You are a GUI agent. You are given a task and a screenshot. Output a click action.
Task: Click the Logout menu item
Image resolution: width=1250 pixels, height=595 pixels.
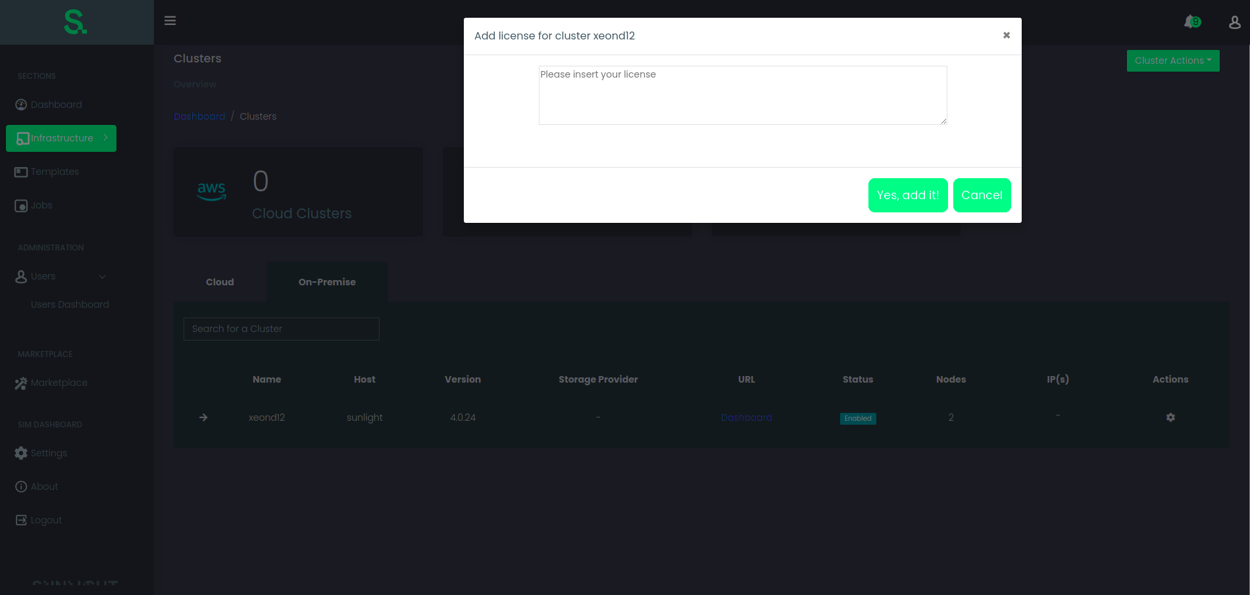click(46, 520)
